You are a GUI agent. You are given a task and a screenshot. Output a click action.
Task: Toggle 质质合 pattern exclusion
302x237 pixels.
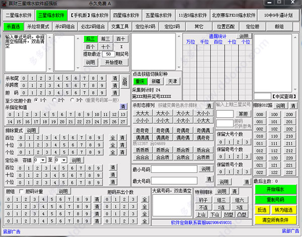[163, 150]
